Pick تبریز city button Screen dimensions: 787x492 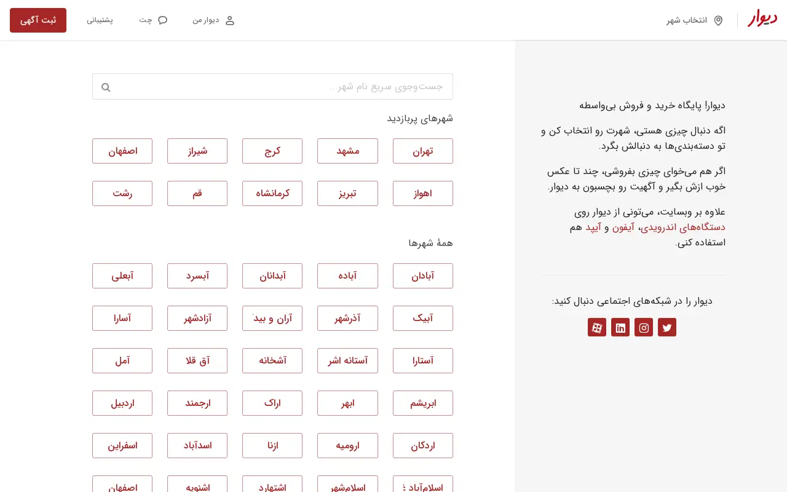[347, 193]
